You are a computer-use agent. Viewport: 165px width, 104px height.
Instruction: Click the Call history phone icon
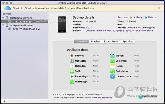112,71
